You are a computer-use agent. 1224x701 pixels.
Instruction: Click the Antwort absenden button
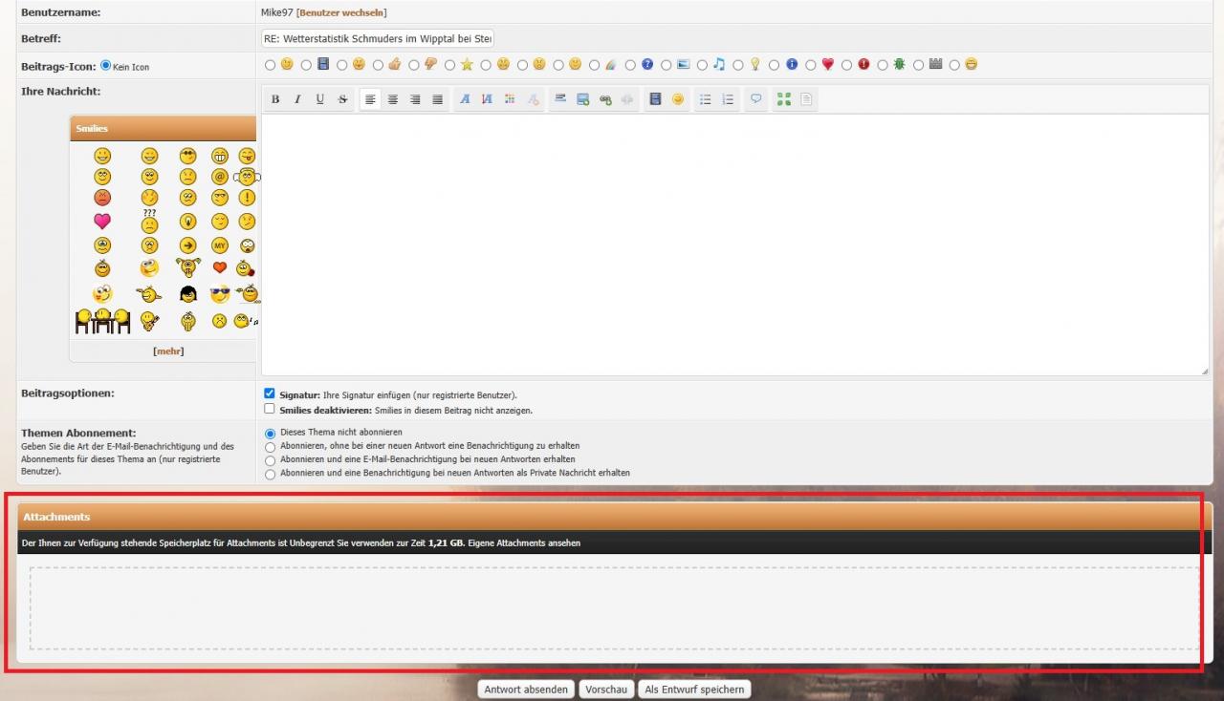[526, 690]
